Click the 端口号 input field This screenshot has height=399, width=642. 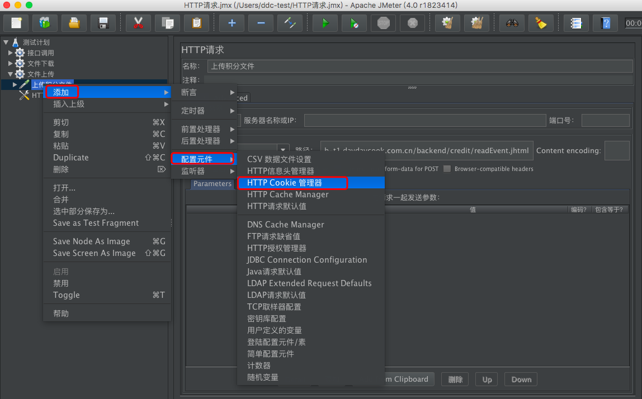click(605, 120)
